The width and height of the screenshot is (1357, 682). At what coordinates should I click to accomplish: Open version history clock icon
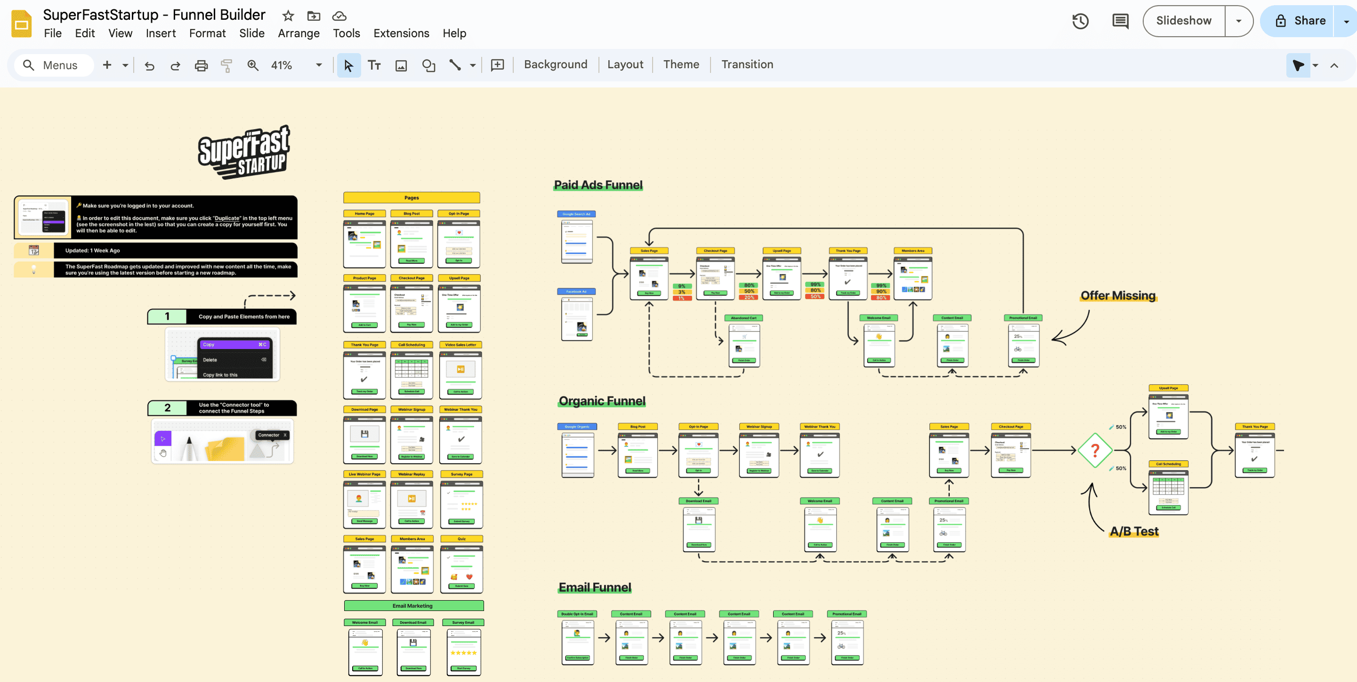coord(1081,21)
